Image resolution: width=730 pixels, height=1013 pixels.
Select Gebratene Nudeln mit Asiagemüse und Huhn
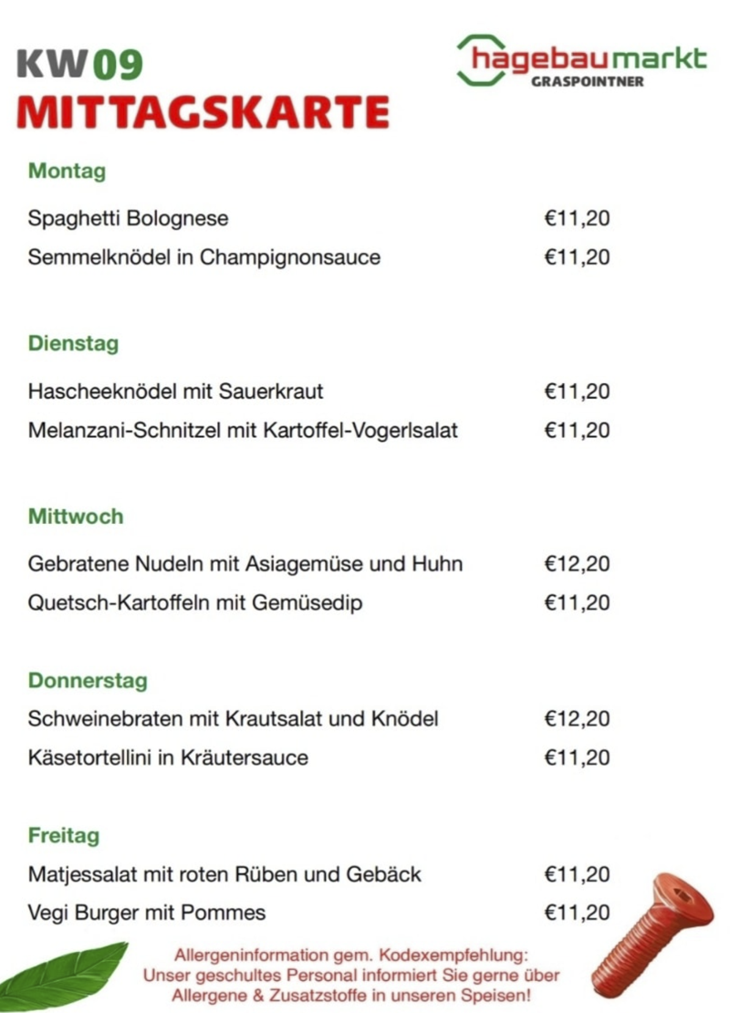[245, 564]
